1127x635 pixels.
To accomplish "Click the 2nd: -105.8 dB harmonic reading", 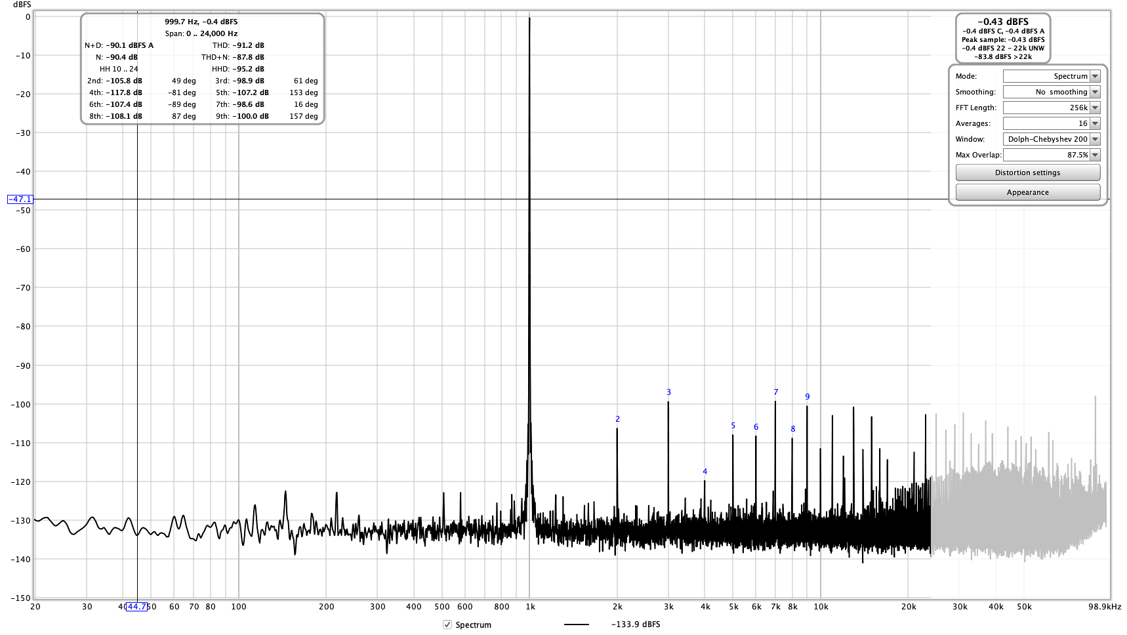I will pos(115,81).
